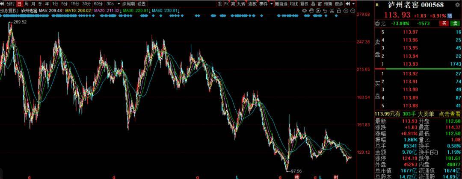Click 点击查看 to view large sell orders

[450, 114]
